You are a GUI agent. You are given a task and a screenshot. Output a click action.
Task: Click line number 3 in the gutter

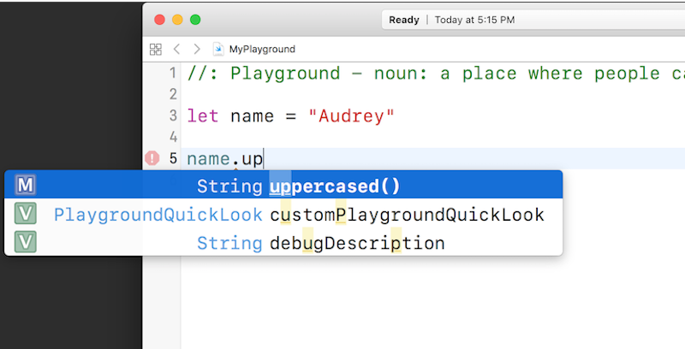pyautogui.click(x=173, y=115)
